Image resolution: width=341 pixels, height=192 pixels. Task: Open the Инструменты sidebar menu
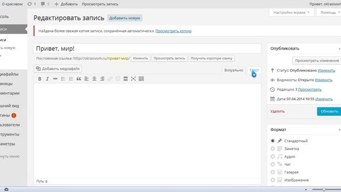10,134
